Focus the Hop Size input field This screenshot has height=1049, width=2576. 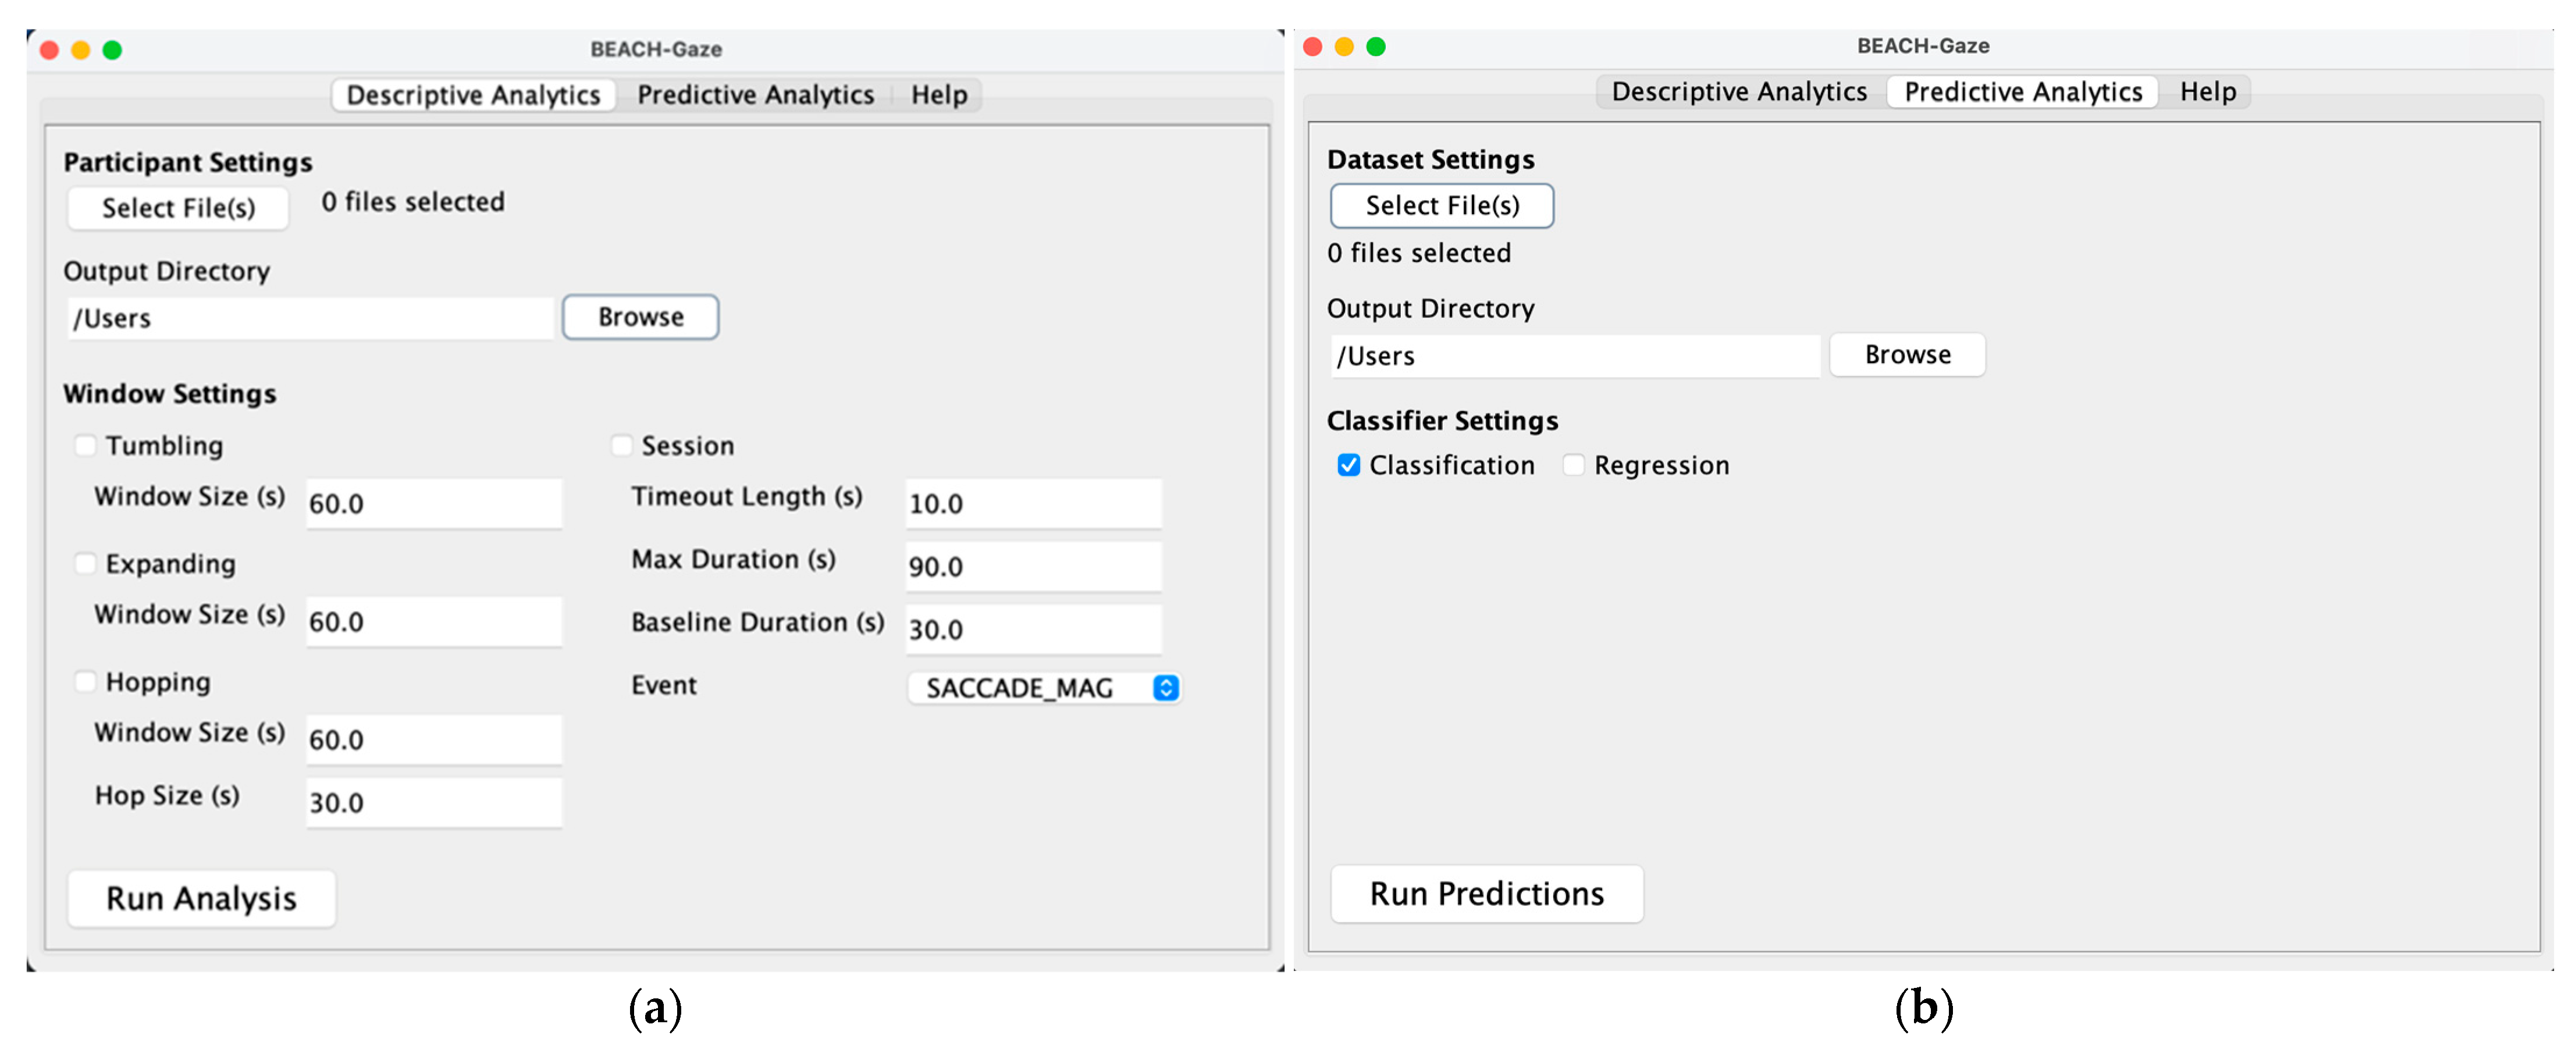coord(433,802)
